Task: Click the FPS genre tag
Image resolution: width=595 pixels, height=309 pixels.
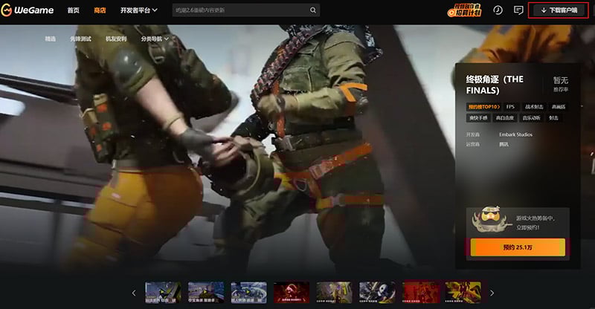Action: point(511,107)
